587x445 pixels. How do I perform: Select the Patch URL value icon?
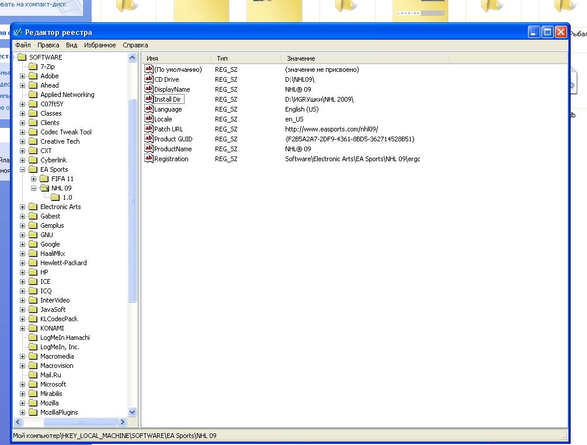[148, 129]
